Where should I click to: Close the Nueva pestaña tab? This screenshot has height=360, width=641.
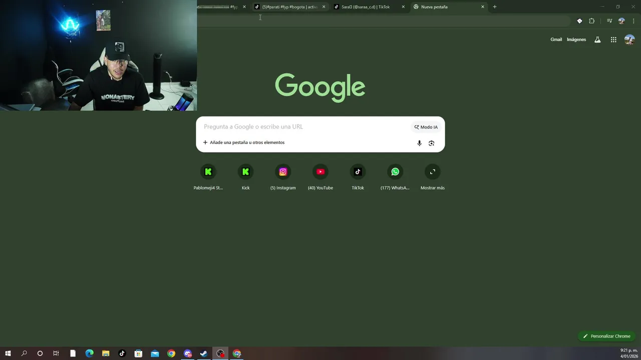(x=483, y=7)
